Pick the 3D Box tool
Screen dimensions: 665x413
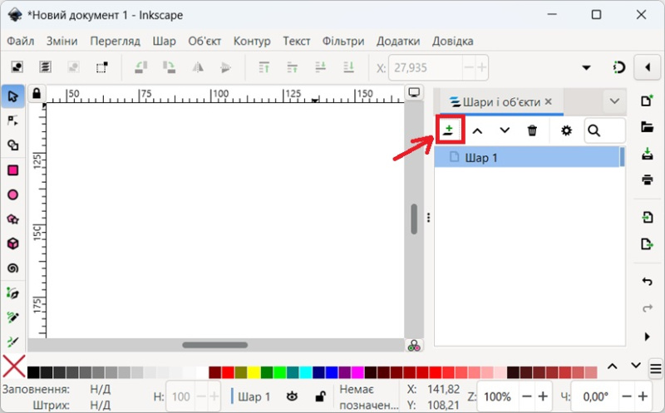click(12, 243)
